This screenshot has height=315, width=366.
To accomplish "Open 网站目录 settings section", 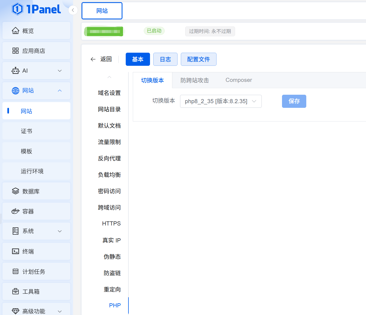I will point(109,109).
